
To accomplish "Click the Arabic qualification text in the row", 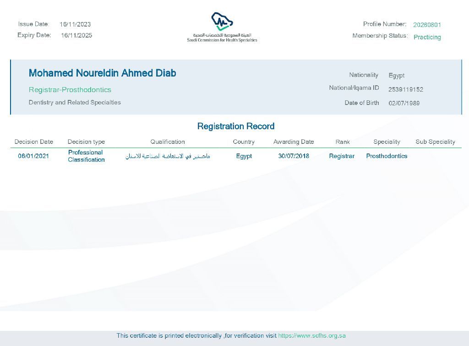I will [168, 156].
